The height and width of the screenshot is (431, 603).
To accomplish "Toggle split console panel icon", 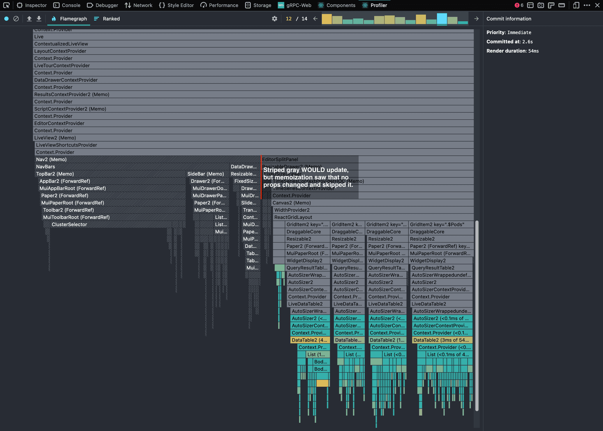I will [530, 5].
